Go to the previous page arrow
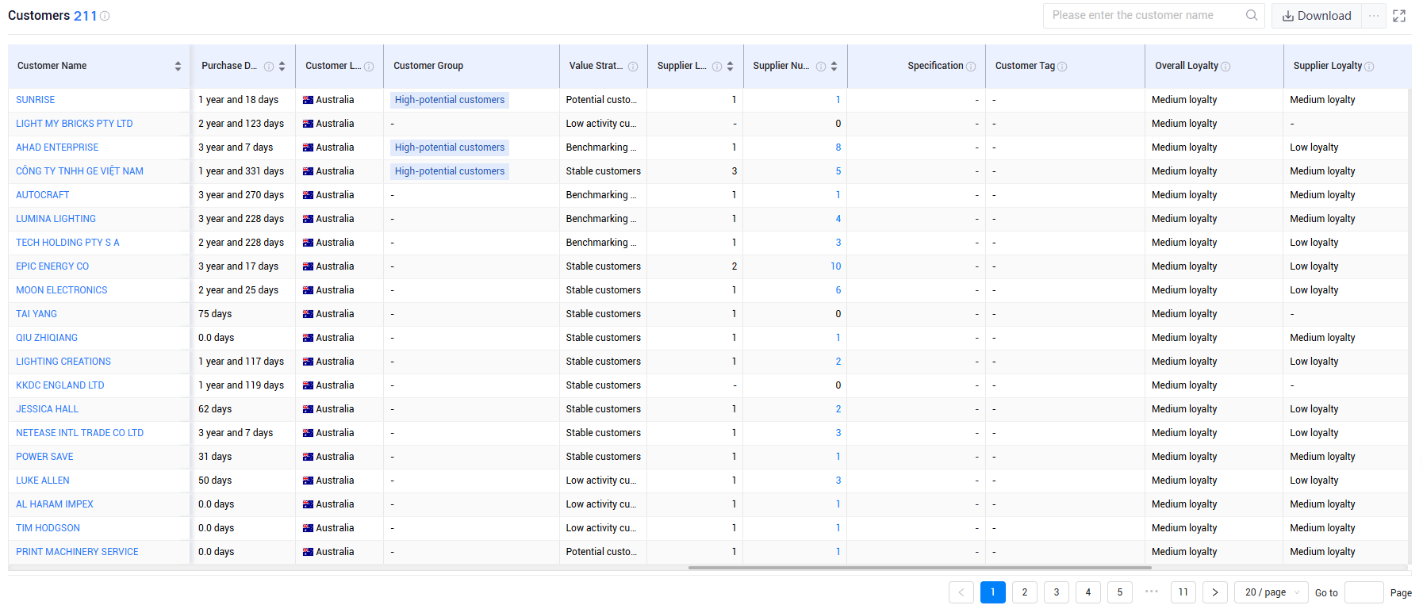Image resolution: width=1423 pixels, height=609 pixels. pyautogui.click(x=961, y=592)
